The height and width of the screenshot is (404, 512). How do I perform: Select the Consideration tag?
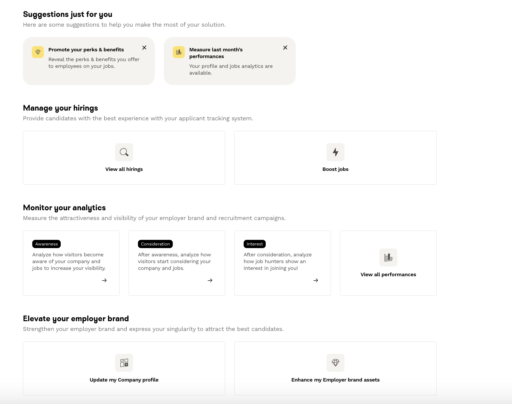pos(155,244)
